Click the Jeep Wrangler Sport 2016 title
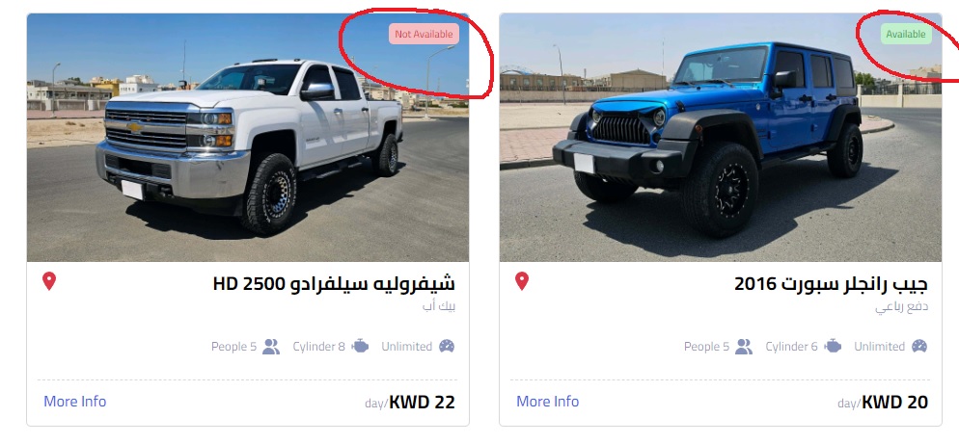959x444 pixels. [832, 284]
